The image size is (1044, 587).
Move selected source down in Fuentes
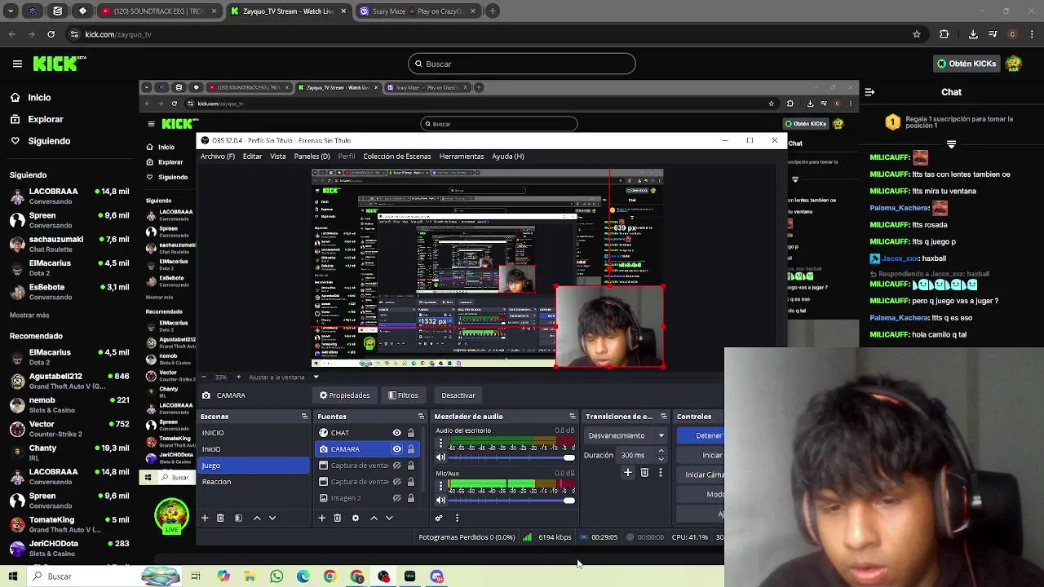coord(389,518)
